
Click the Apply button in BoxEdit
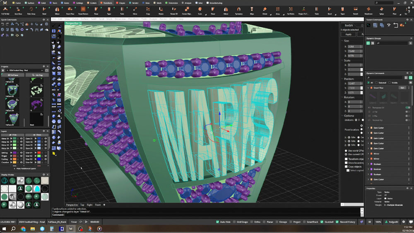point(349,35)
